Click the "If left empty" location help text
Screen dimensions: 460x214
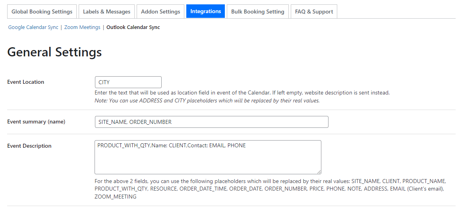242,93
